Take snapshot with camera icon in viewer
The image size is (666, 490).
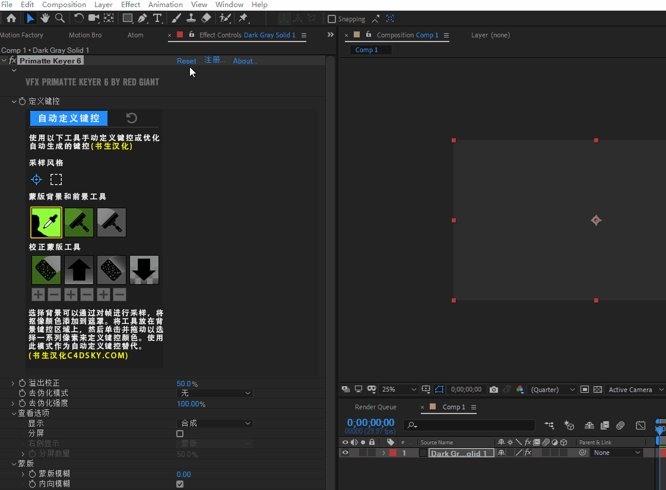click(493, 389)
